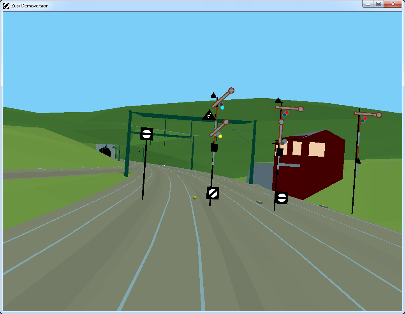Screen dimensions: 405x314
Task: Click the left horizontal-bar circle sign
Action: tap(146, 134)
